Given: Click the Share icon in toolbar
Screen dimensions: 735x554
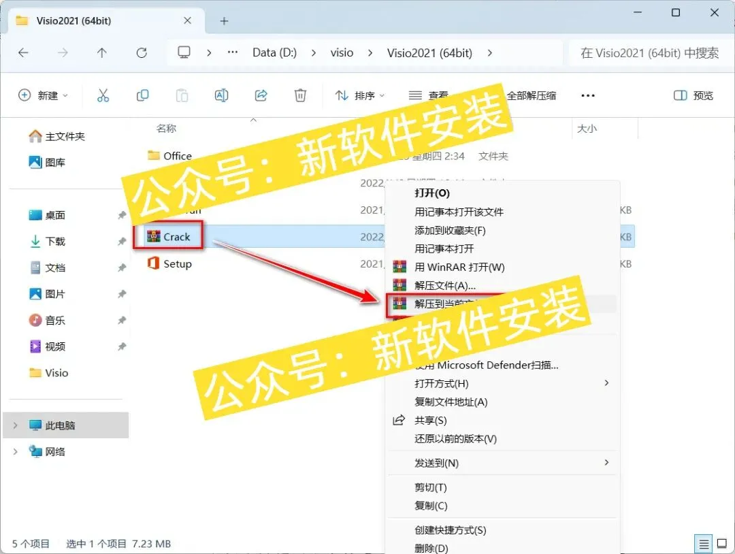Looking at the screenshot, I should click(261, 95).
